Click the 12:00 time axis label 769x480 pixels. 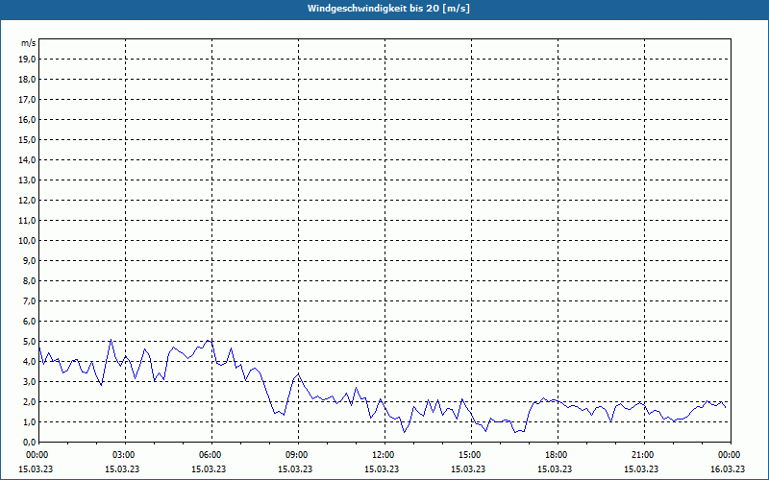[x=384, y=455]
